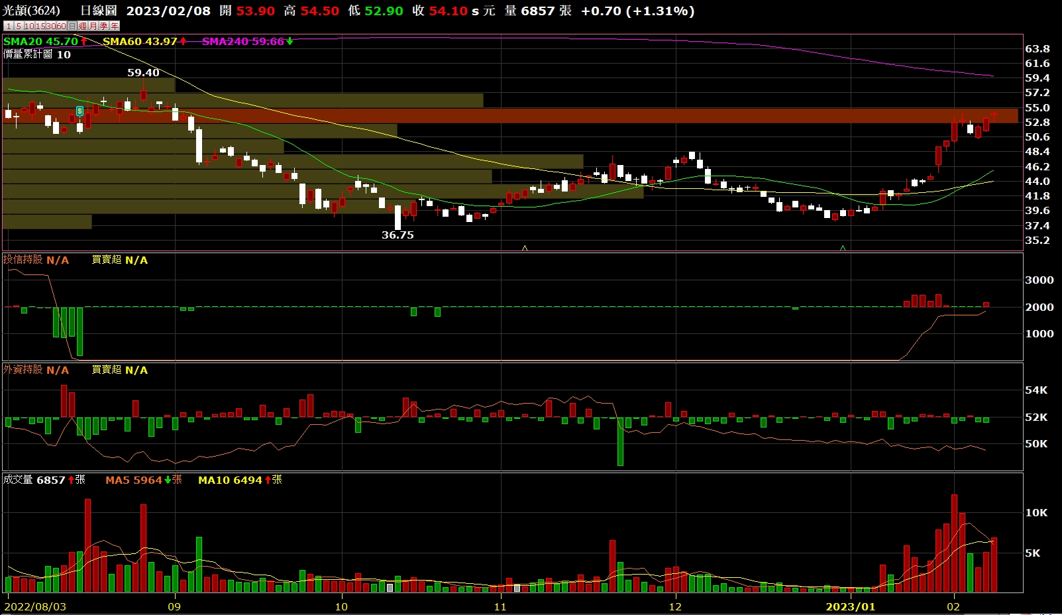Click the 成交量 6857 volume panel label

[x=34, y=480]
